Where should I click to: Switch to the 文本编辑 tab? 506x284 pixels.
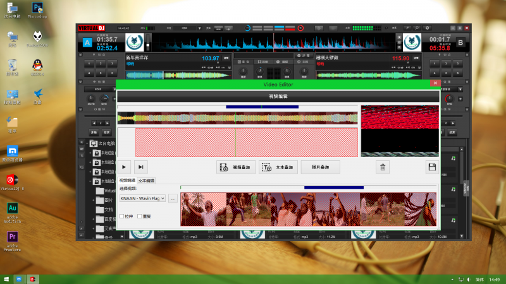coord(147,181)
